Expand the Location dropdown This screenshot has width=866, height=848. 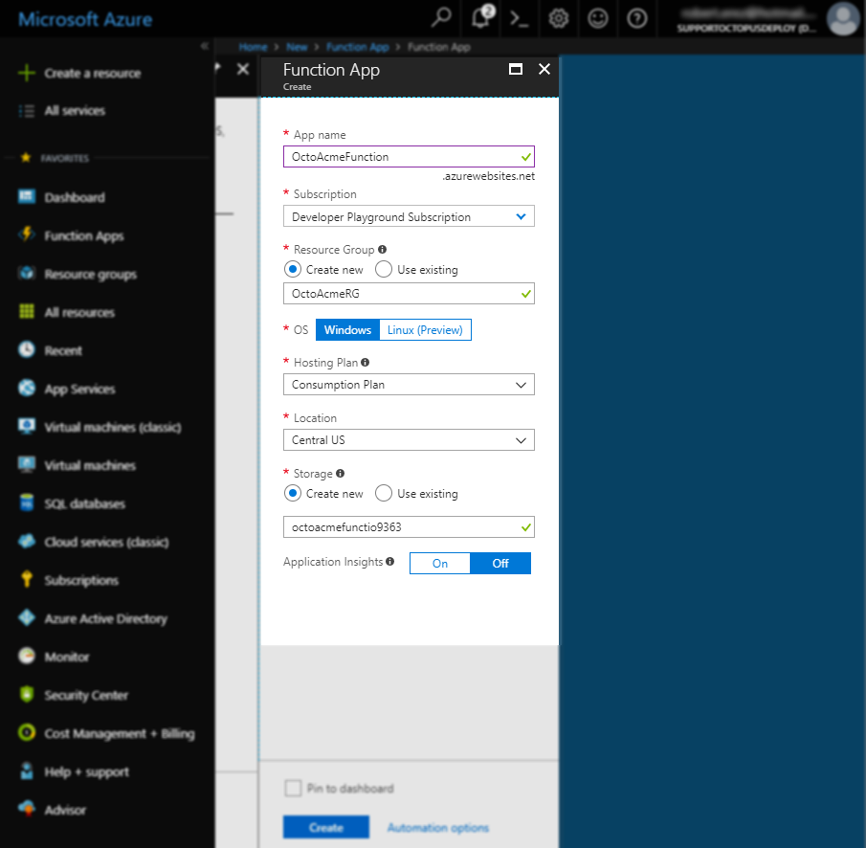409,440
